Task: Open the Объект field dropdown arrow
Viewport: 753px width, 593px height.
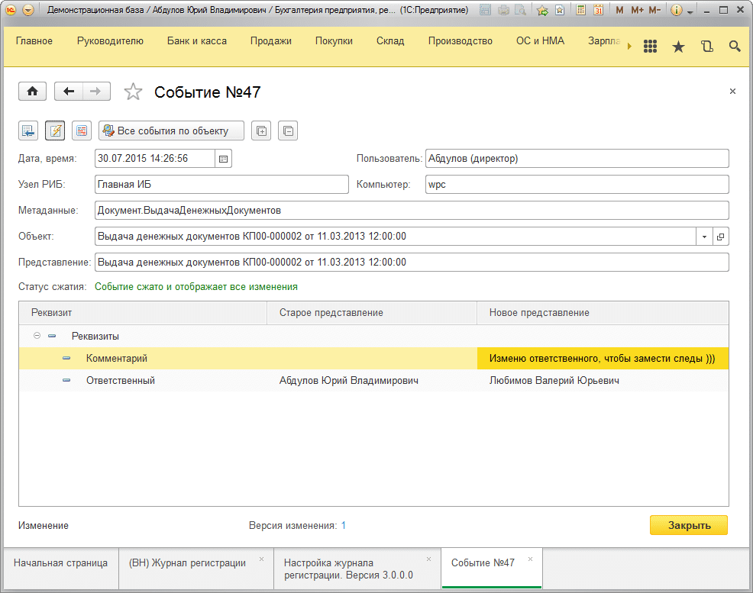Action: (x=703, y=237)
